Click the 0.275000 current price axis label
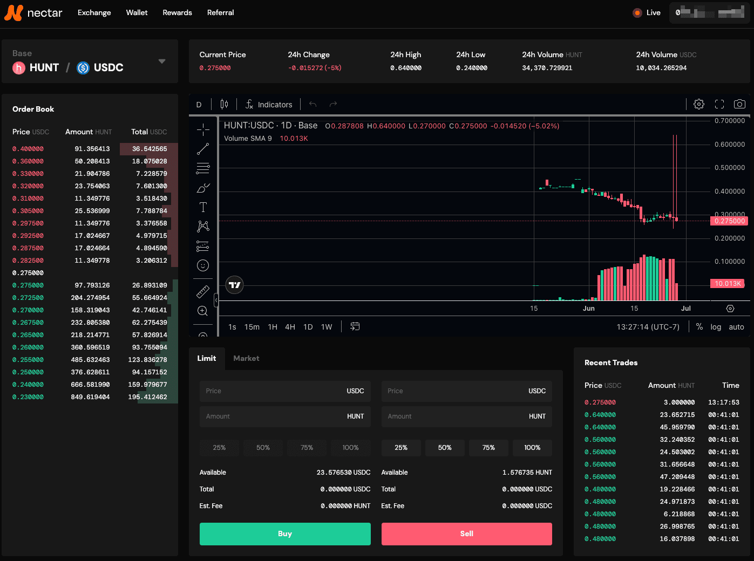 pos(729,221)
